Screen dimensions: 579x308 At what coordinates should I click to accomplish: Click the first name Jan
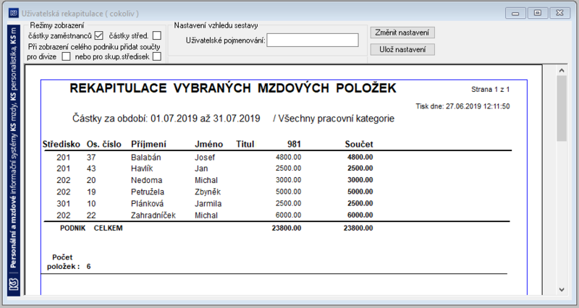tap(201, 168)
